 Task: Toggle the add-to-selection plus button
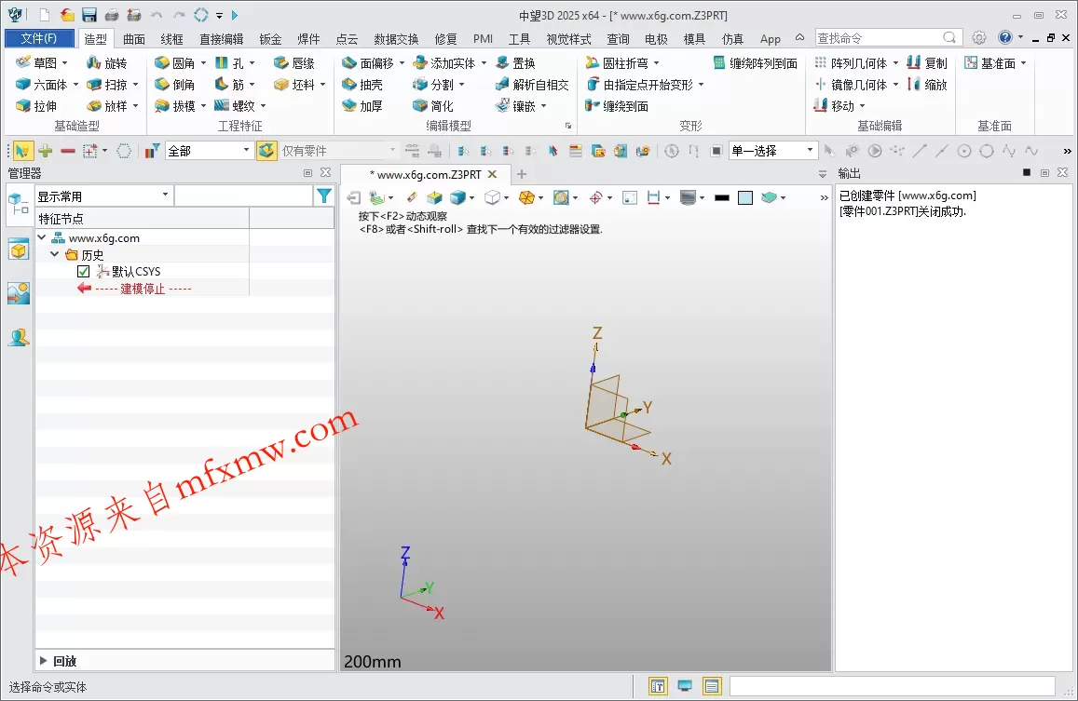[x=46, y=151]
